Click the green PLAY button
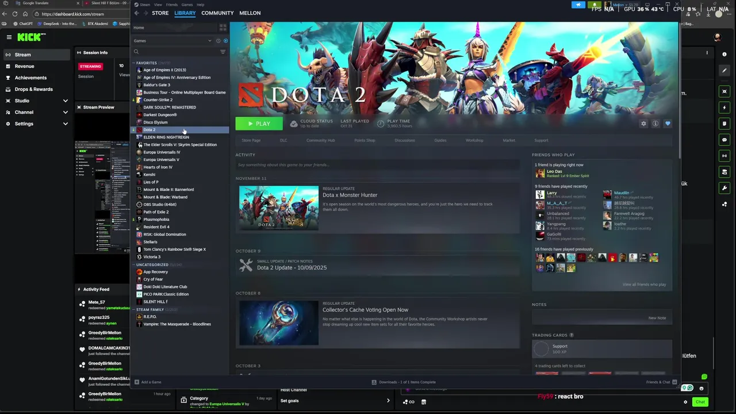The image size is (736, 414). [259, 124]
